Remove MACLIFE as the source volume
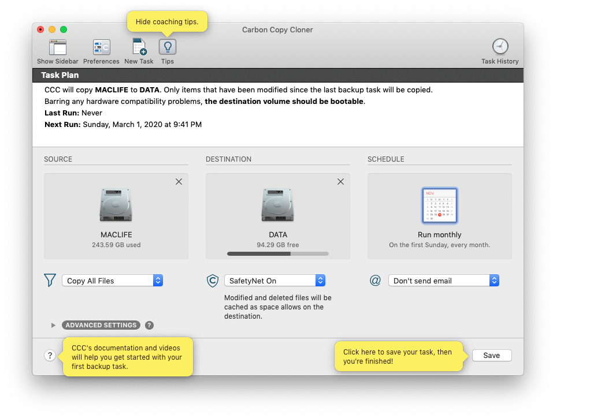Viewport: 616px width, 418px height. [x=179, y=181]
